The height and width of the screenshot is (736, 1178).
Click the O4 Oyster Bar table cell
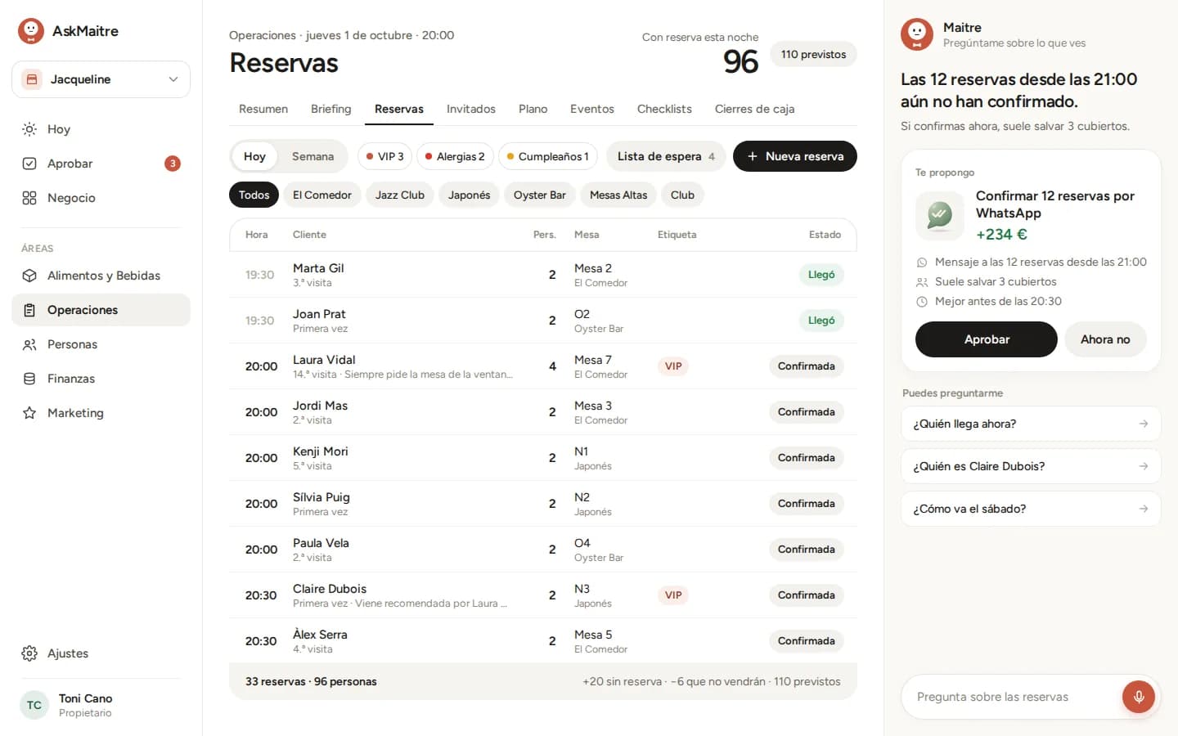click(599, 550)
